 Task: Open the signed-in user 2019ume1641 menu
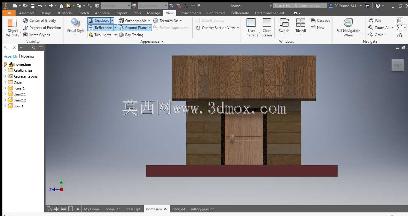tap(345, 6)
